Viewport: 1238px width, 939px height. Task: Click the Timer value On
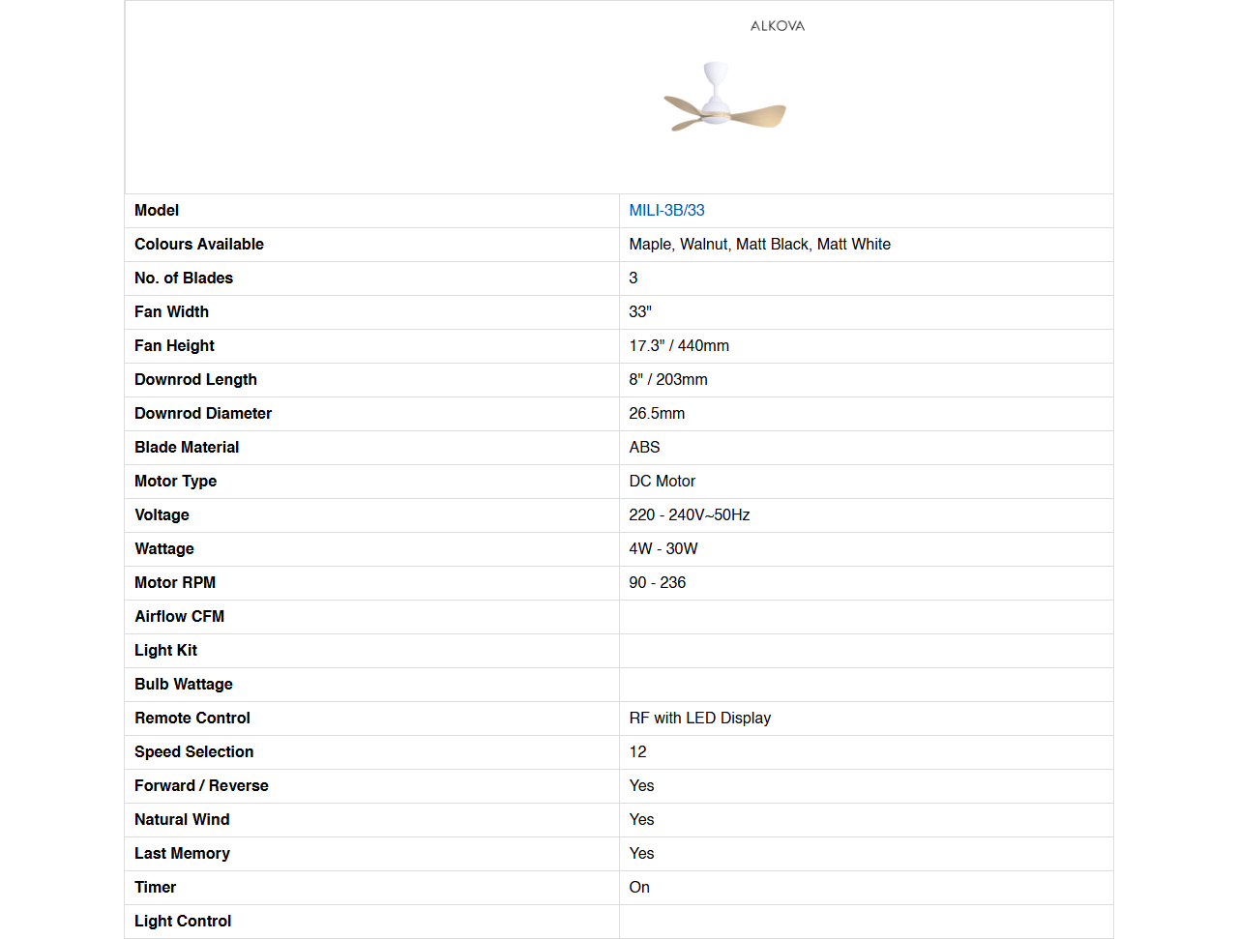[x=639, y=888]
